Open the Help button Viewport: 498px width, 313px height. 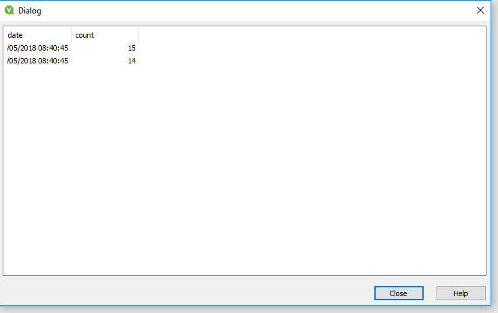point(461,293)
